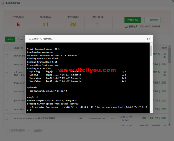Select Oracle E-Business Suite row checkbox
174x141 pixels.
tap(7, 118)
